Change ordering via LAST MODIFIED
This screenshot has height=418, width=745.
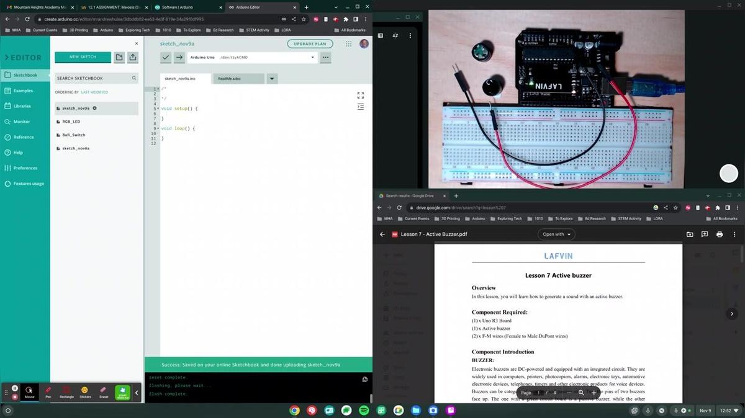94,92
